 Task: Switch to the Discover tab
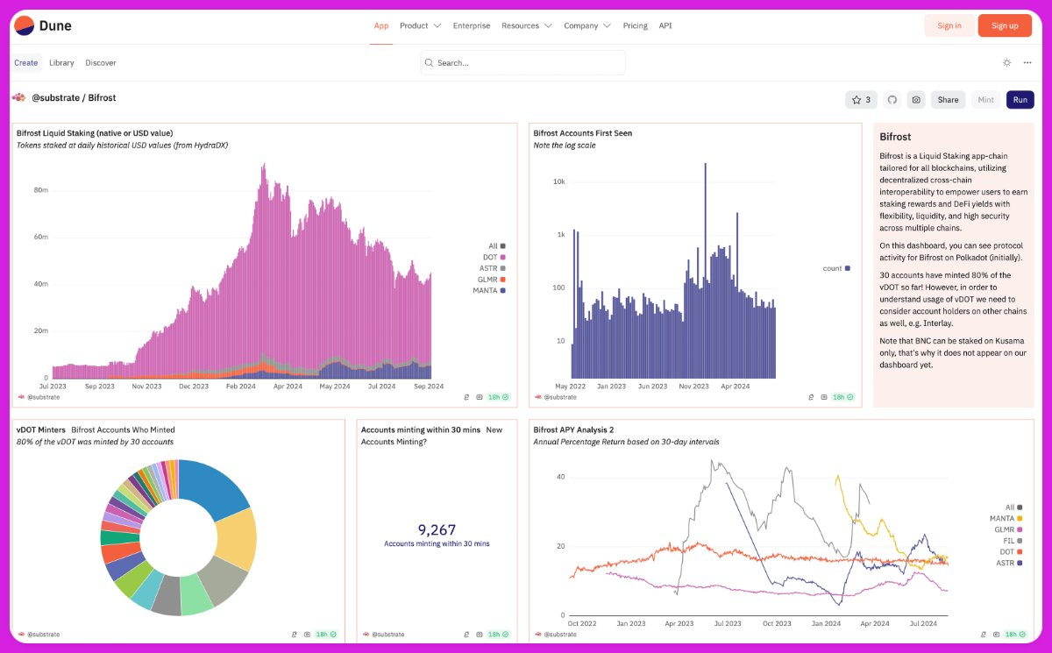click(x=101, y=63)
